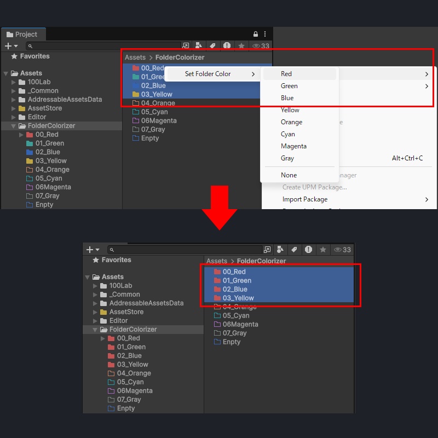This screenshot has width=438, height=438.
Task: Switch to the Project tab
Action: (x=24, y=34)
